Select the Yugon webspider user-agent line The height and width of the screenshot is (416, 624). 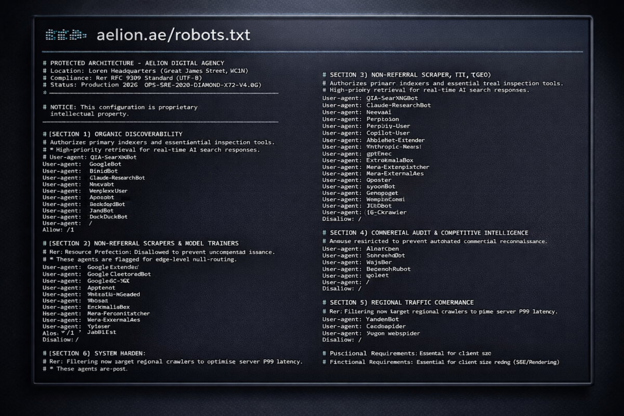coord(371,333)
